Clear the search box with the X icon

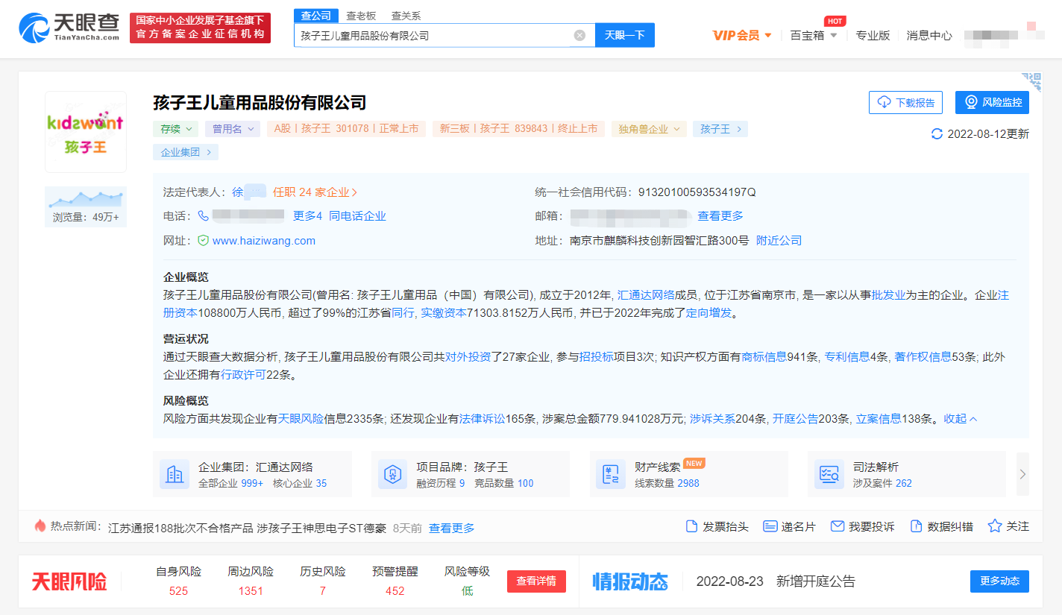(x=579, y=35)
